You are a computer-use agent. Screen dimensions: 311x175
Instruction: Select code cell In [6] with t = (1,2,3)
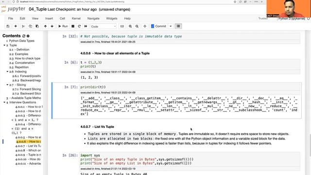(x=190, y=65)
